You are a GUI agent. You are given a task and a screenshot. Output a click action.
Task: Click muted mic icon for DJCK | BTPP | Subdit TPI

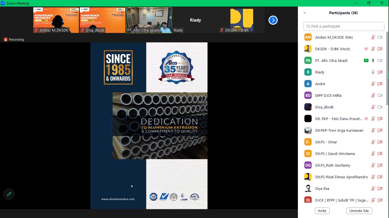tap(373, 200)
